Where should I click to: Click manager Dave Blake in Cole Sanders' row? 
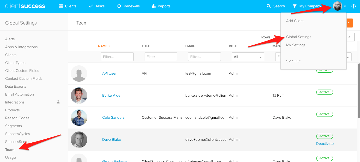tap(282, 117)
